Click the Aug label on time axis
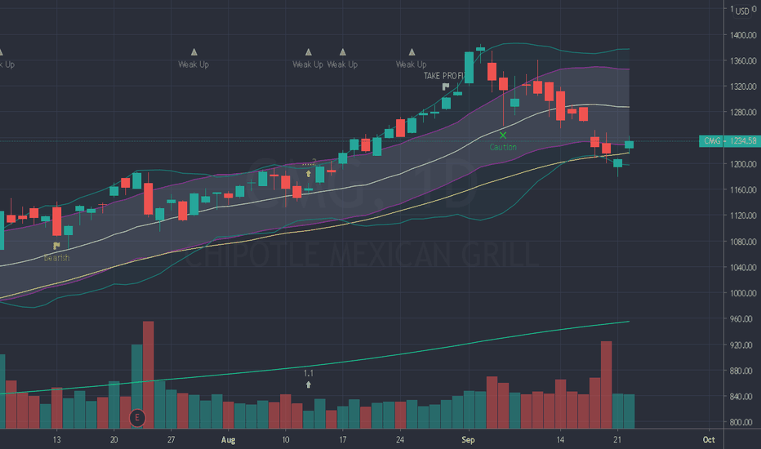The width and height of the screenshot is (761, 449). (228, 440)
